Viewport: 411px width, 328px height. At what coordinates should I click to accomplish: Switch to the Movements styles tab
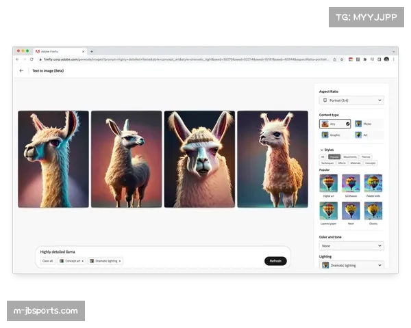pyautogui.click(x=349, y=156)
